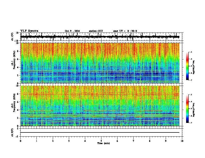Click the ch.2 "Frequency (kHz)" axis label

14,103
